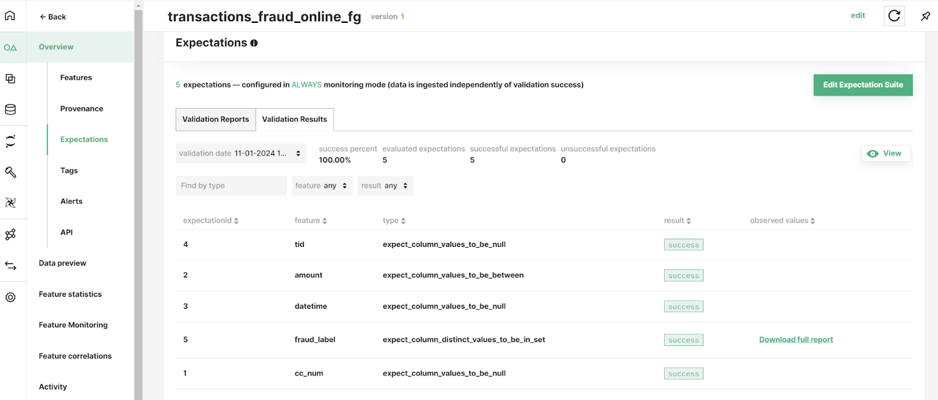Open the layers copy icon in sidebar
The width and height of the screenshot is (938, 400).
tap(11, 79)
